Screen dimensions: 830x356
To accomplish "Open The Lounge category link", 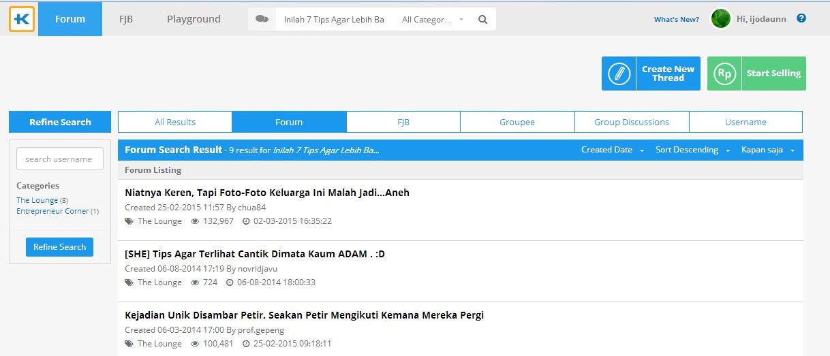I will tap(37, 200).
